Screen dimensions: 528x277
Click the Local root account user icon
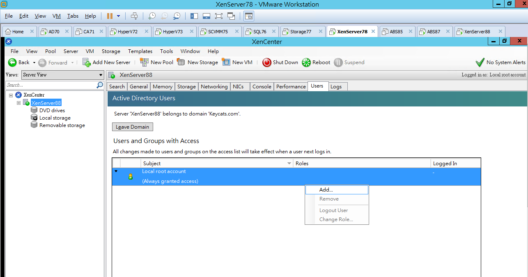coord(131,176)
